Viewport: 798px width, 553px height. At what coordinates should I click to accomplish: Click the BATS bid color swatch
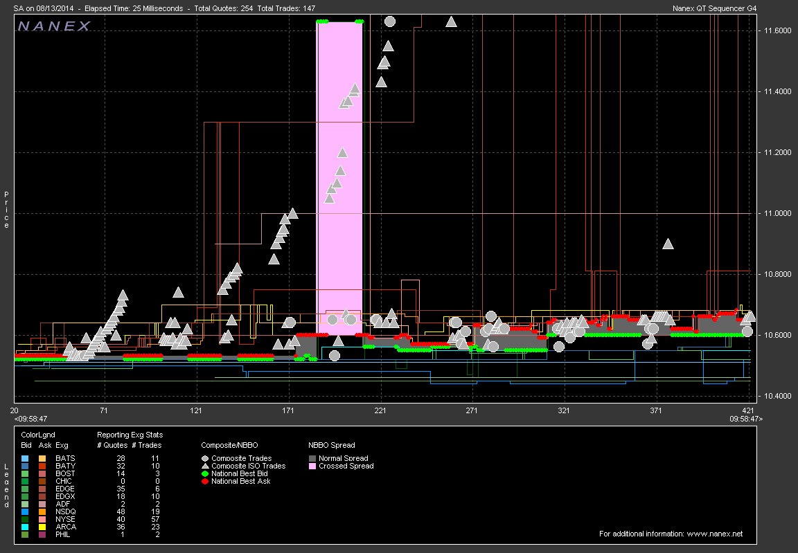pyautogui.click(x=25, y=458)
